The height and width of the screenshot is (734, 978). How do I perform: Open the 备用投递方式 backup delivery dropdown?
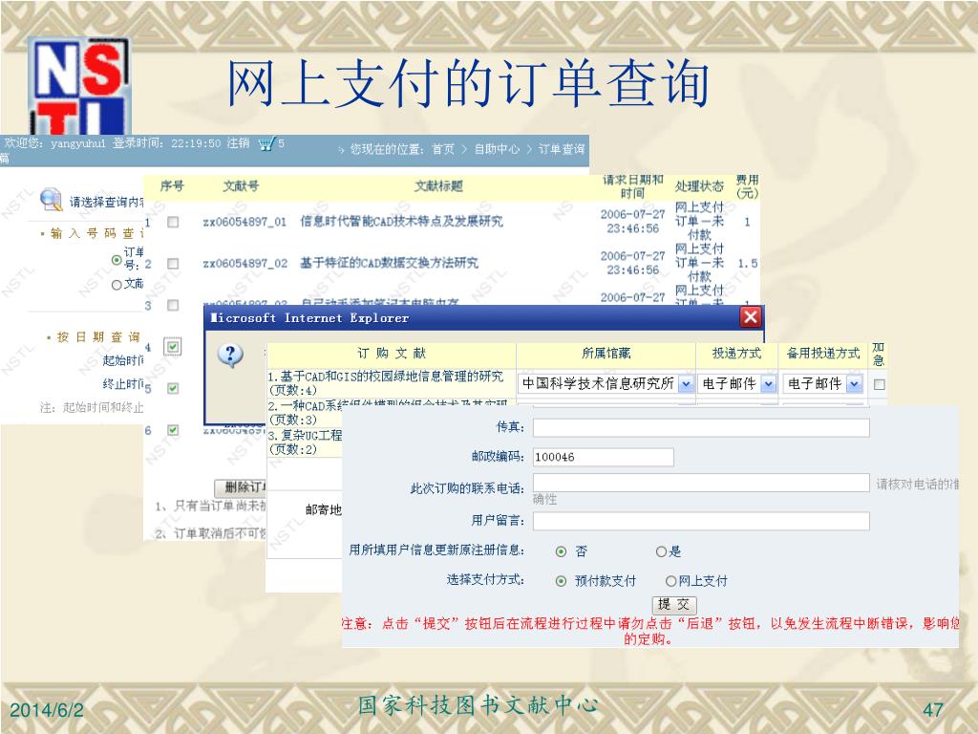[823, 383]
